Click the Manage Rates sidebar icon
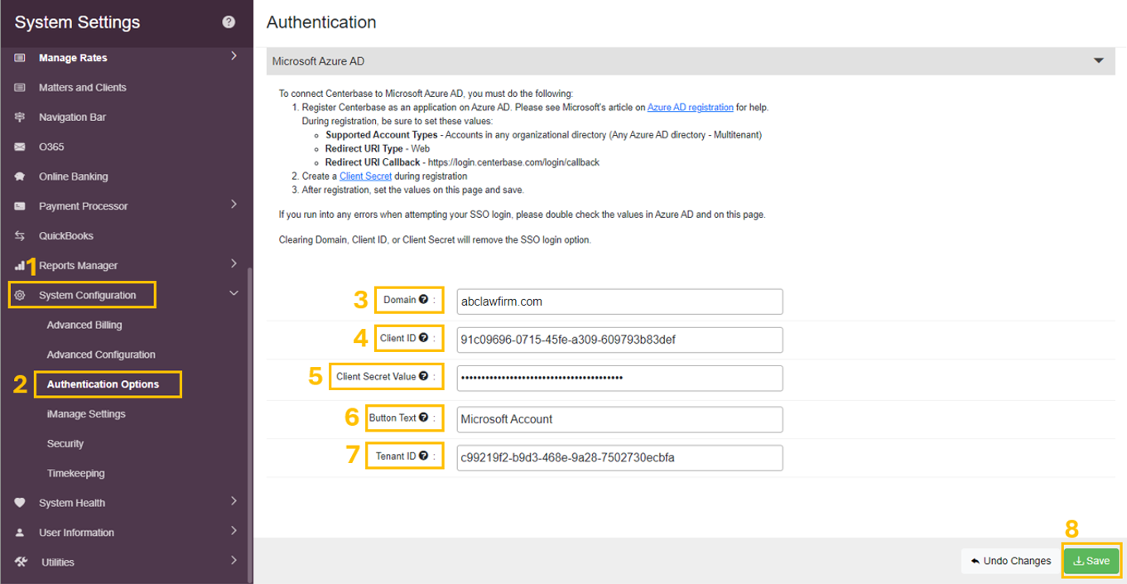This screenshot has width=1127, height=584. 20,58
